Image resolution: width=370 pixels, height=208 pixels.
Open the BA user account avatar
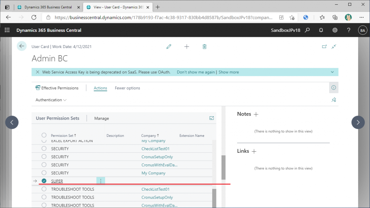[x=363, y=30]
